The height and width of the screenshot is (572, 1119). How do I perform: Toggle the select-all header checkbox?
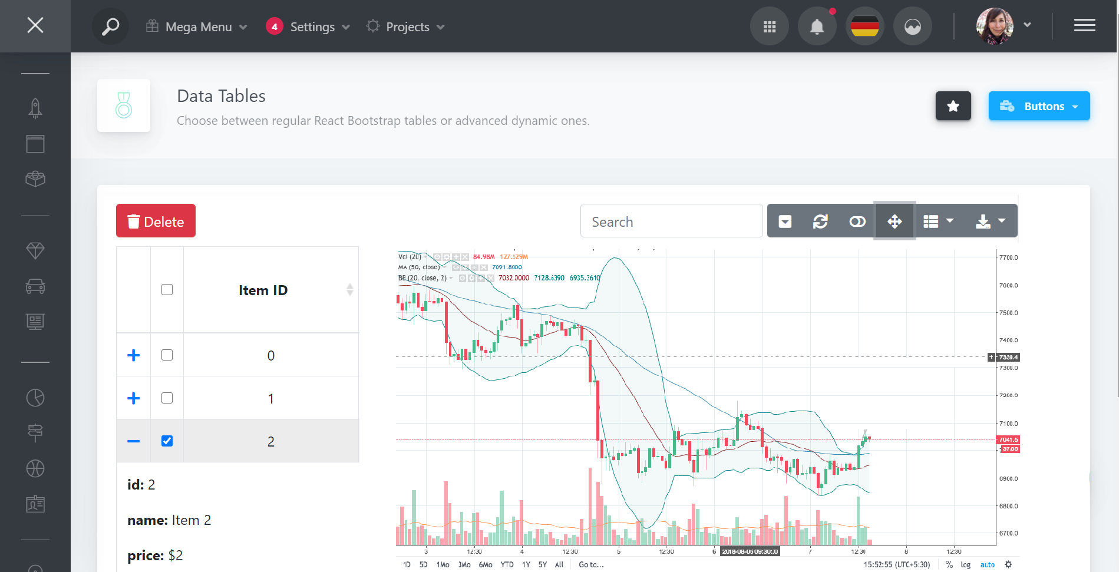pos(167,290)
